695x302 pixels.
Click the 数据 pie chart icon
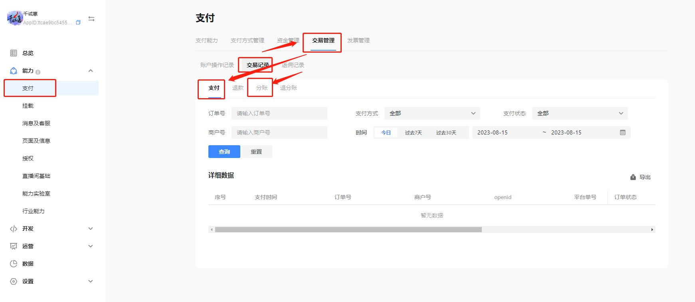14,264
